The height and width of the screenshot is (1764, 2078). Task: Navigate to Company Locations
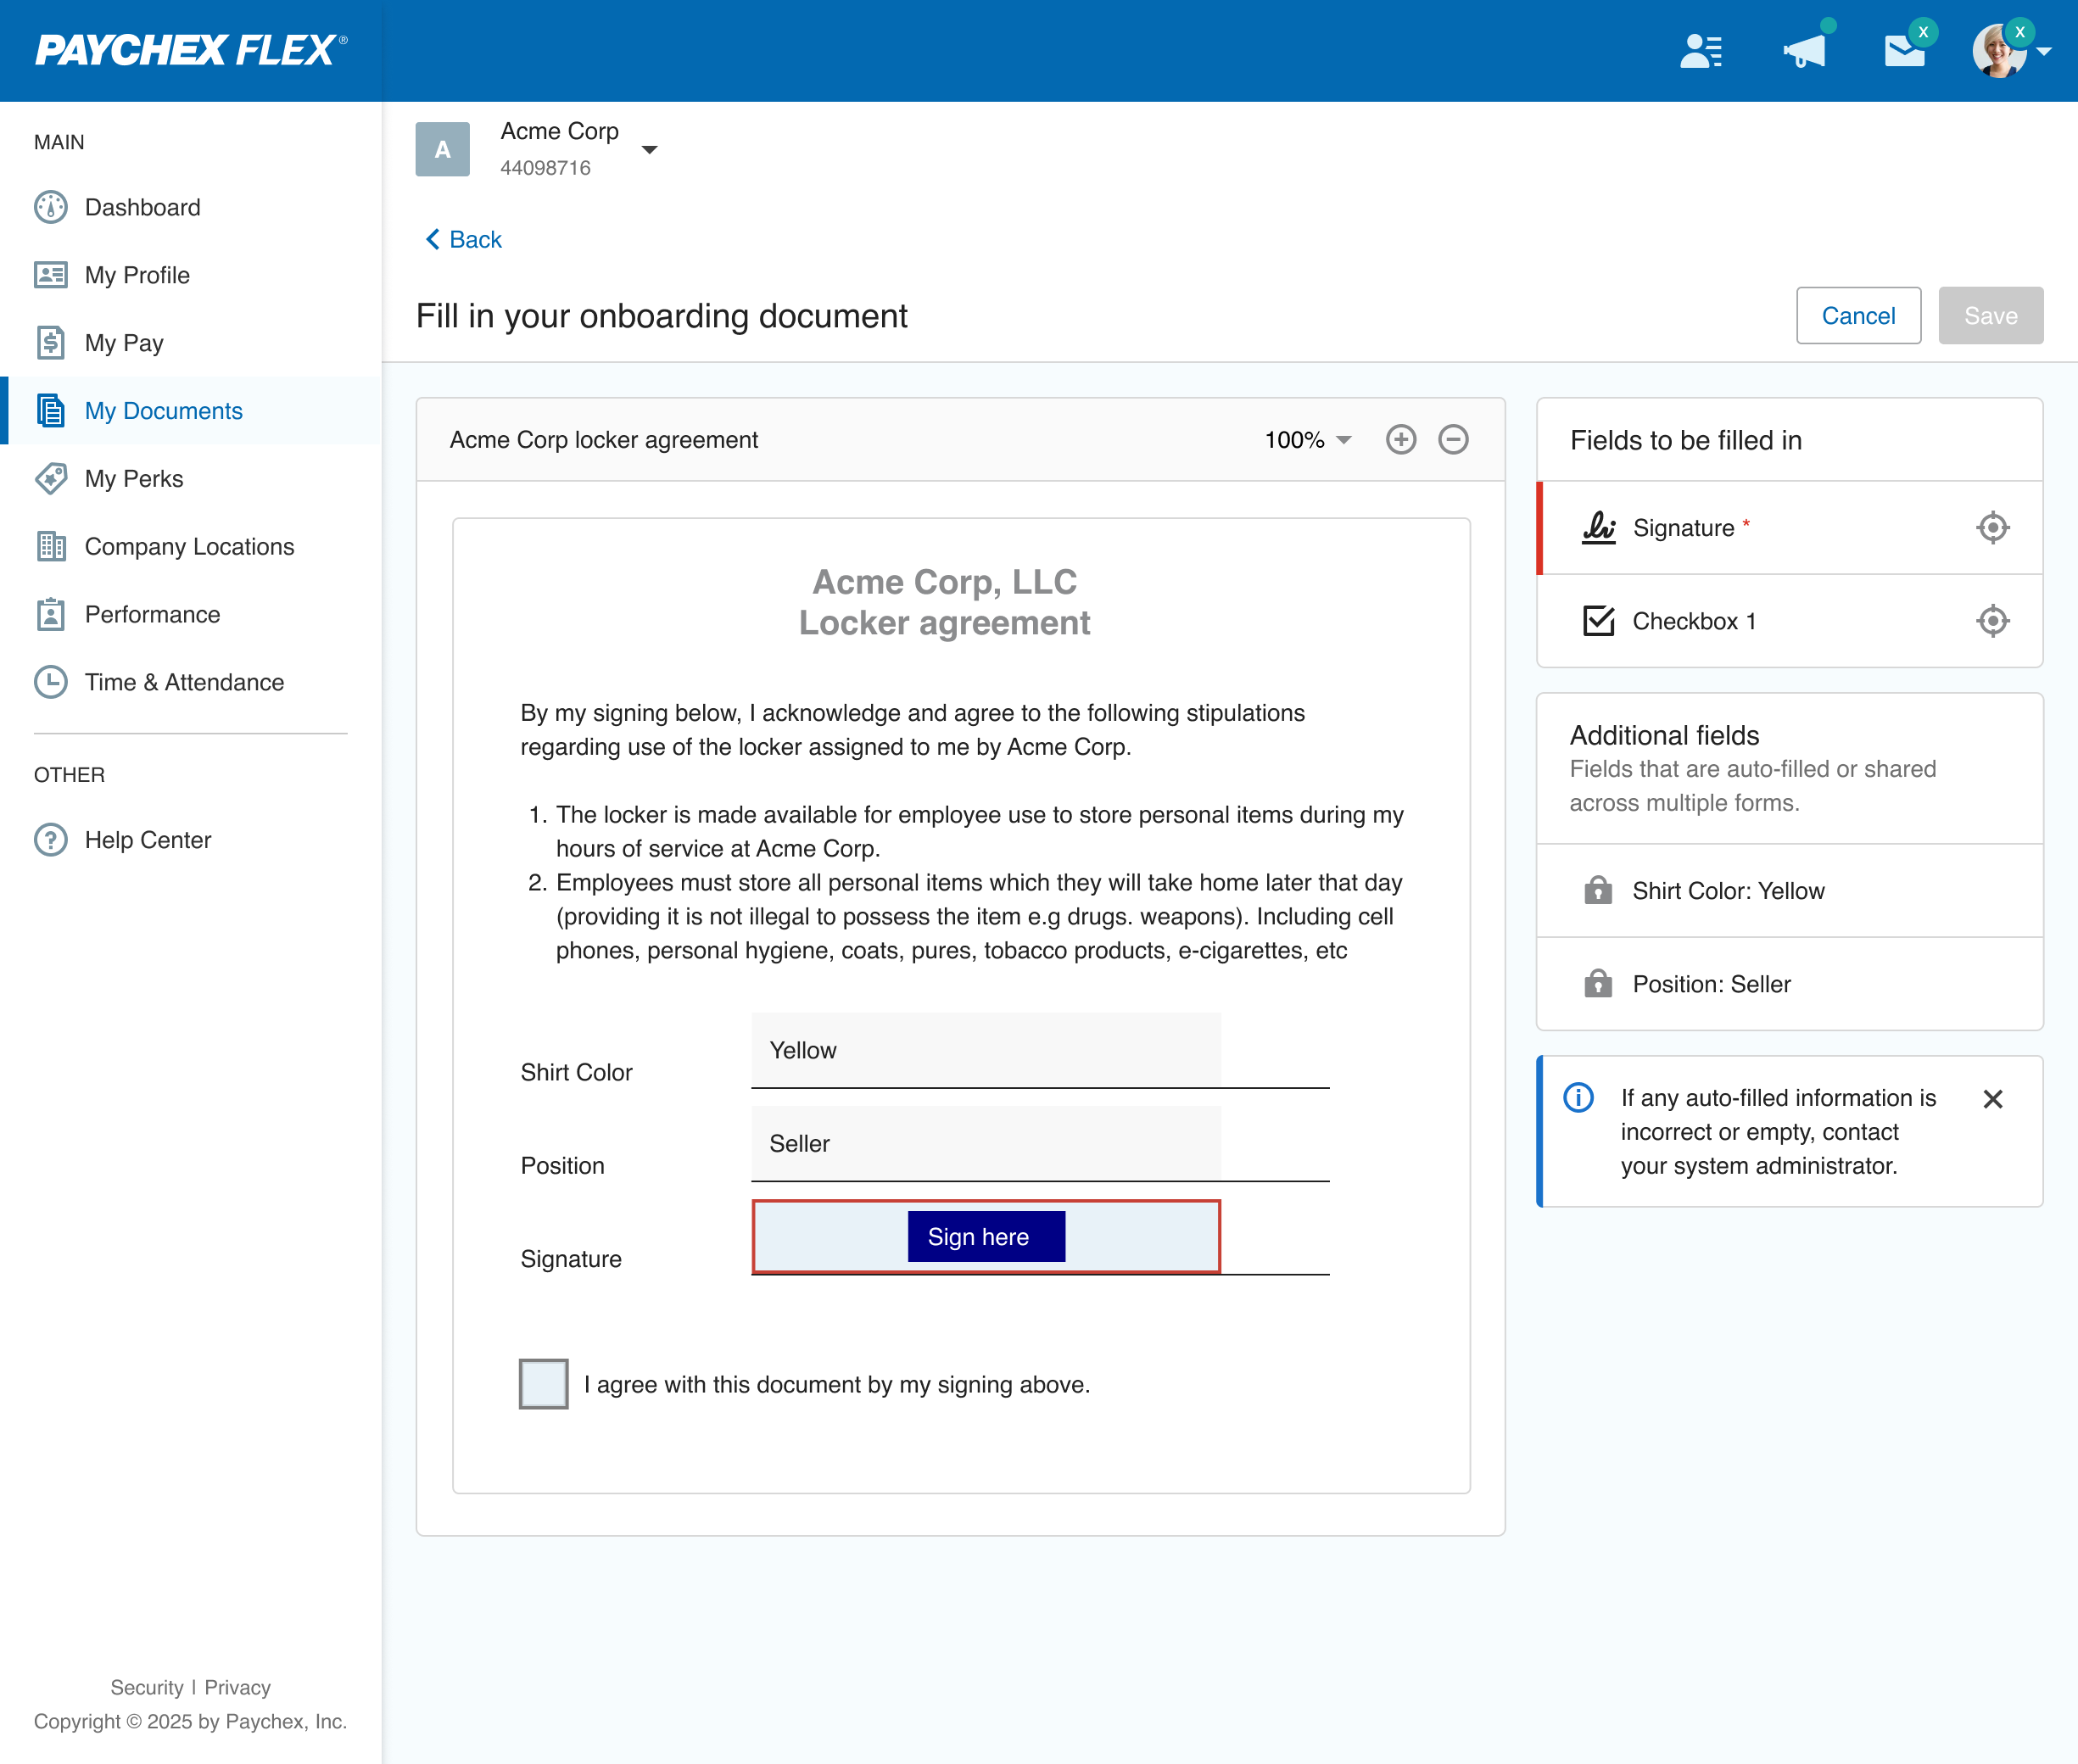tap(191, 547)
